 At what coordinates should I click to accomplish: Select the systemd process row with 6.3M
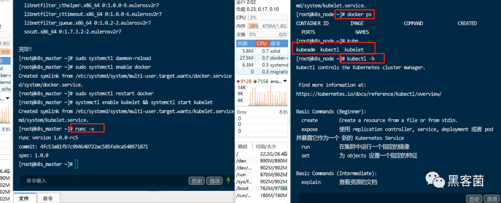pos(262,65)
